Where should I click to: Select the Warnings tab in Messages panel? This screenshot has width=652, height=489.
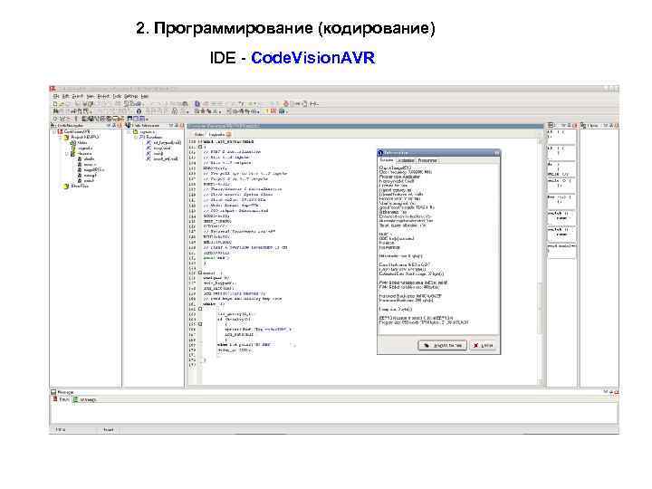85,399
